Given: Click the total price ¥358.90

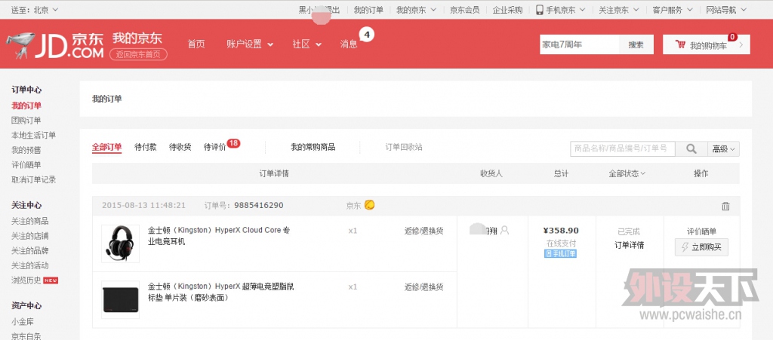Looking at the screenshot, I should click(x=561, y=230).
